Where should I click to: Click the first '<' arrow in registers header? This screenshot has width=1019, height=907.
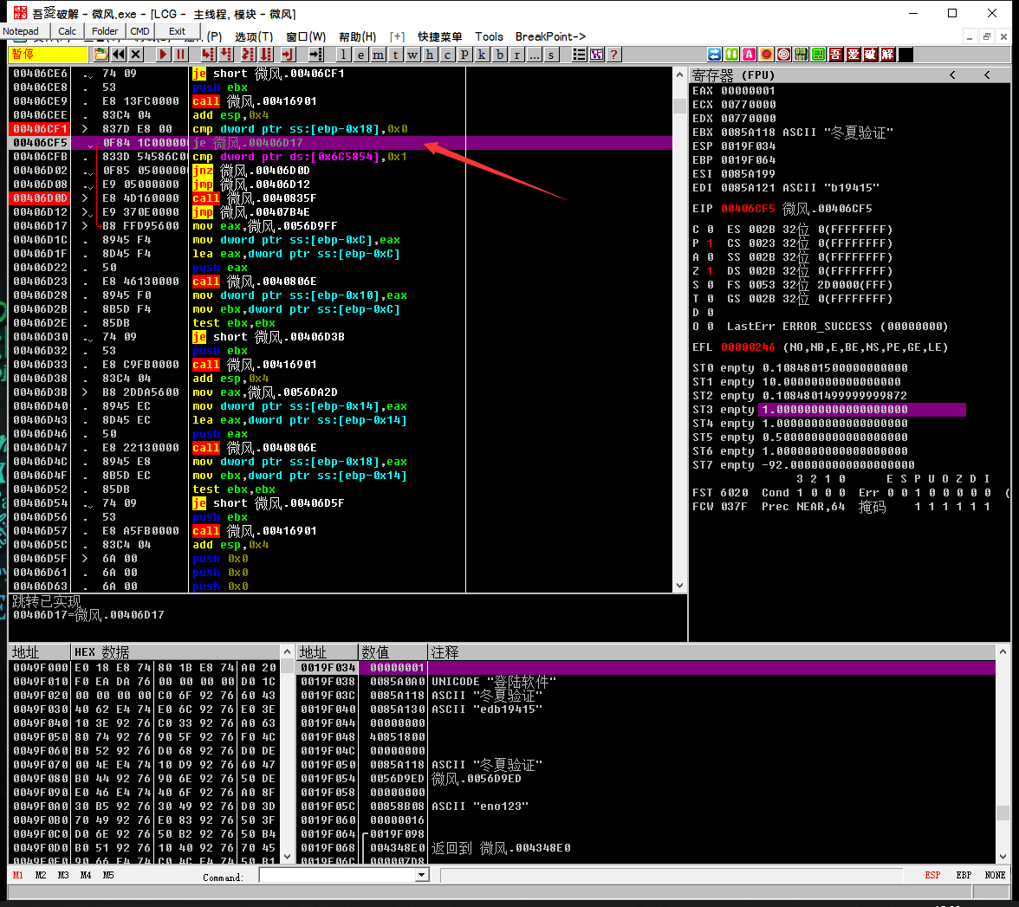pos(953,75)
